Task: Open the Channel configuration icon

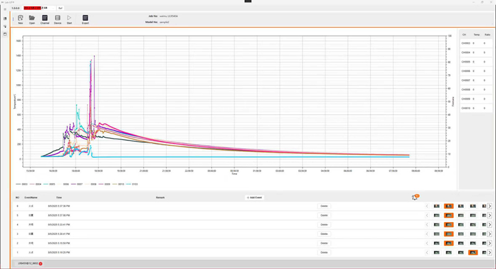Action: [x=45, y=19]
